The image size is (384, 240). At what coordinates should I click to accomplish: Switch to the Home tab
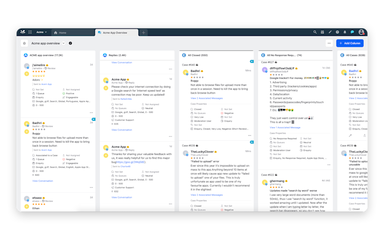point(73,33)
